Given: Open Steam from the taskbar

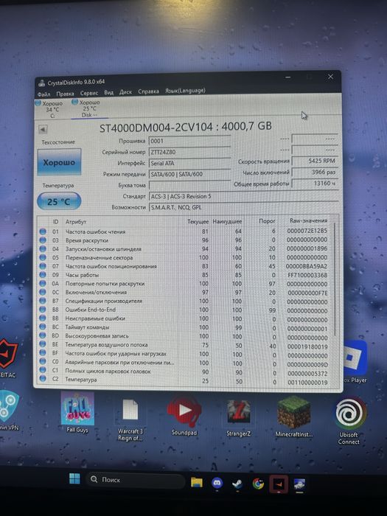Looking at the screenshot, I should pos(237,484).
